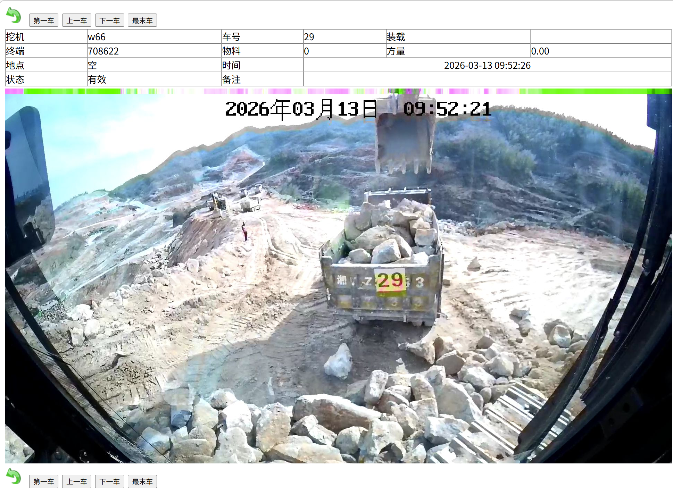Click the yellow 29 label on truck

tap(390, 281)
